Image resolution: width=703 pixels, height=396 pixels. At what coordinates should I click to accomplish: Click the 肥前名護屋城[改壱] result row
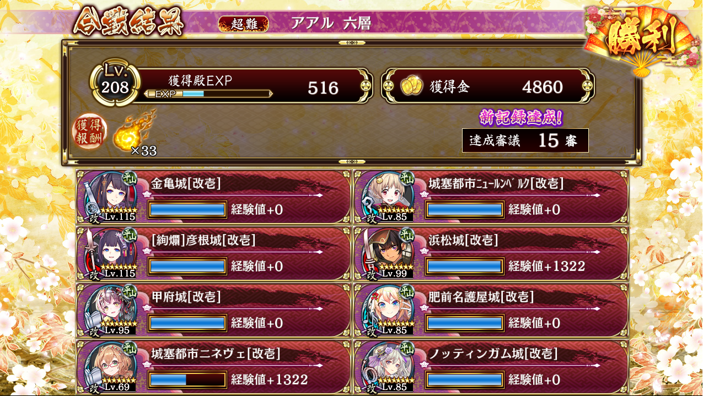click(x=491, y=310)
